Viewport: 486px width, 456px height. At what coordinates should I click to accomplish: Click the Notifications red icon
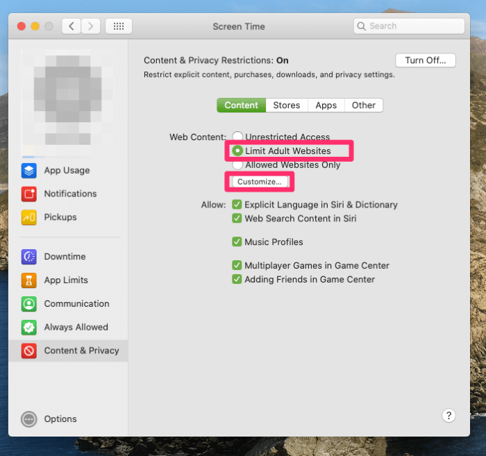tap(29, 194)
